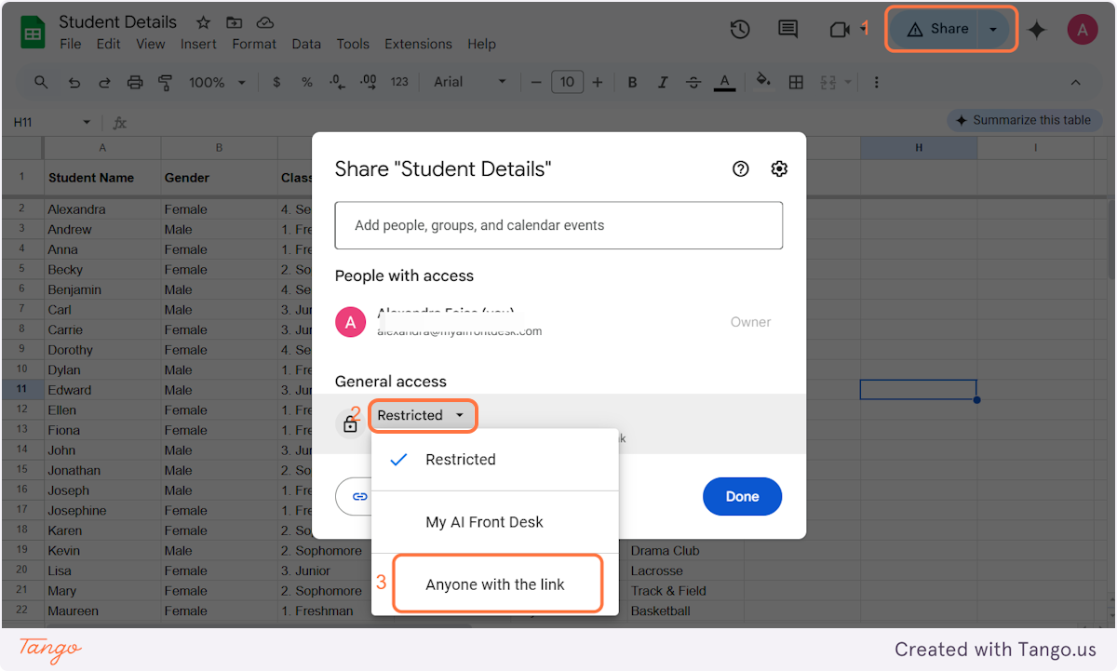Select the Gender header cell
The image size is (1117, 671).
tap(219, 177)
